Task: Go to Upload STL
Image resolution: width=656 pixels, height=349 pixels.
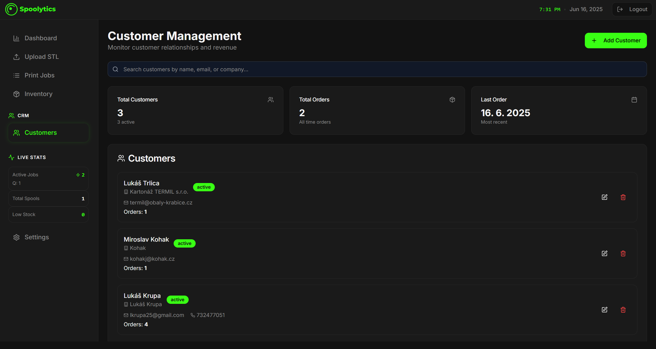Action: pyautogui.click(x=48, y=57)
